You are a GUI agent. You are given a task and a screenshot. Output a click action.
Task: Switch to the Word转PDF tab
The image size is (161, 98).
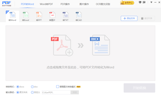[x=46, y=4]
